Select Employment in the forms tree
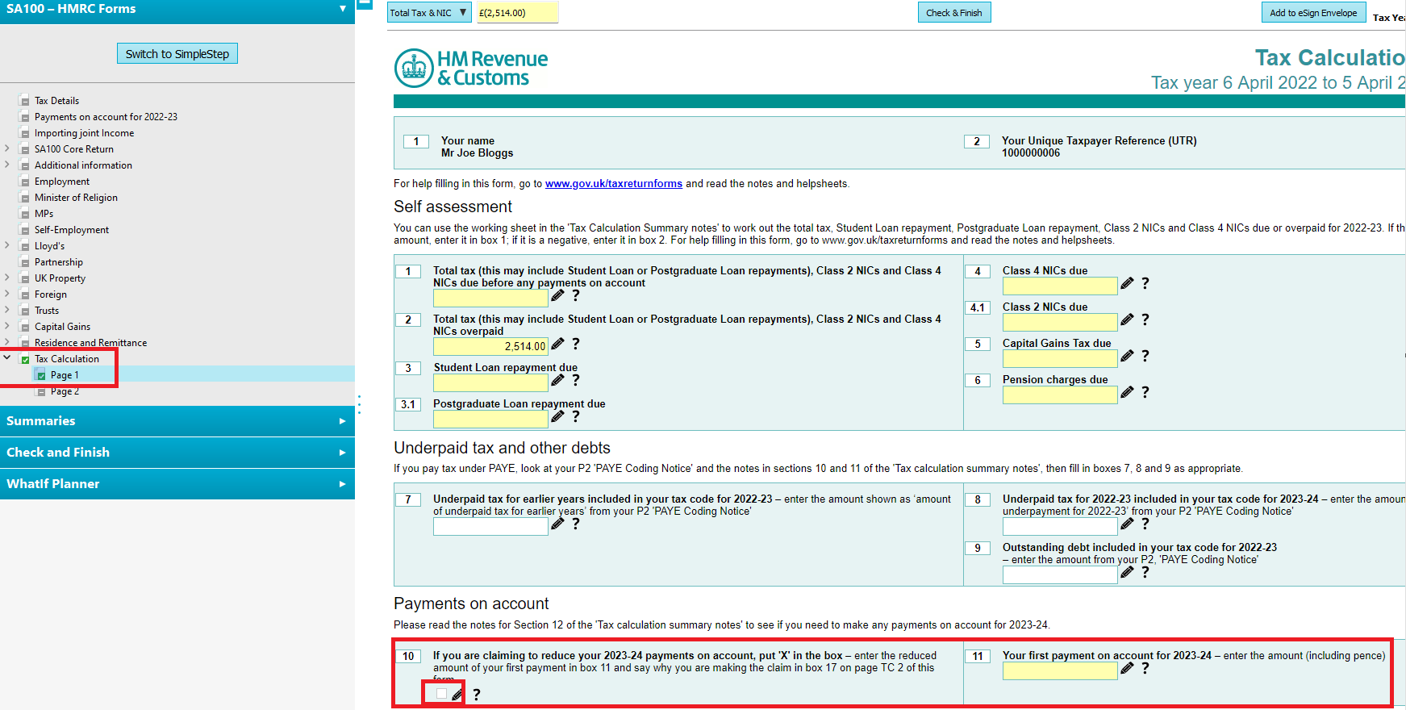The width and height of the screenshot is (1406, 710). 62,182
